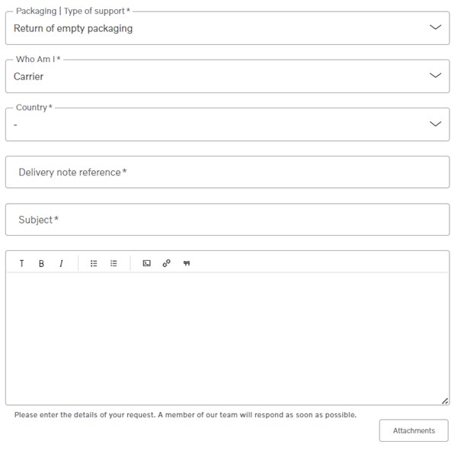Screen dimensions: 461x451
Task: Open the Country dropdown
Action: (227, 124)
